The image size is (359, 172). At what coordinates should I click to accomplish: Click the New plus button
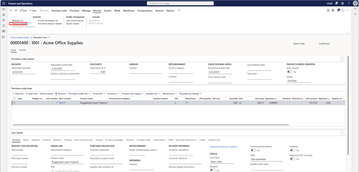point(33,11)
